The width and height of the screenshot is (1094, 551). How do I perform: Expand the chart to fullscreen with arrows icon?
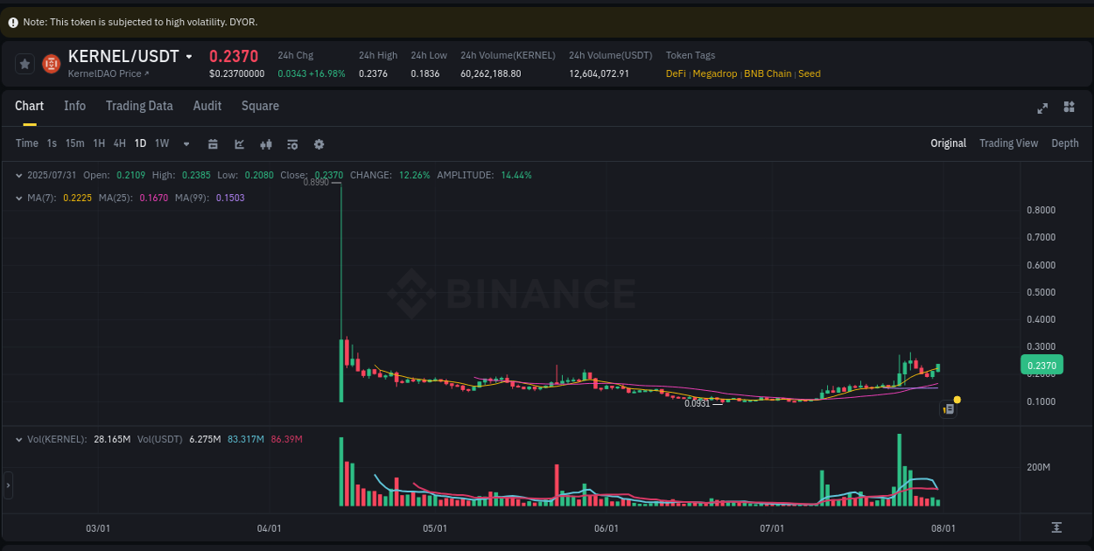click(1042, 108)
